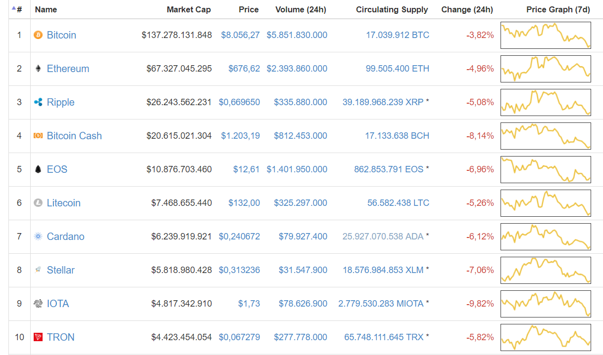The width and height of the screenshot is (603, 355).
Task: Click the Ripple logo icon
Action: 38,102
